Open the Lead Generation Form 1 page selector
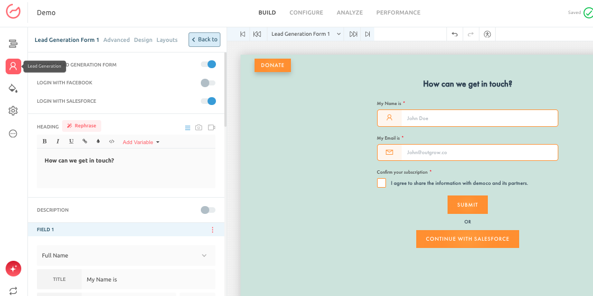Screen dimensions: 593x296 pyautogui.click(x=306, y=34)
